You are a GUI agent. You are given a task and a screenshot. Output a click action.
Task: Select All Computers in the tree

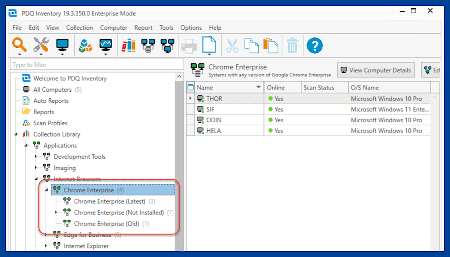point(52,90)
